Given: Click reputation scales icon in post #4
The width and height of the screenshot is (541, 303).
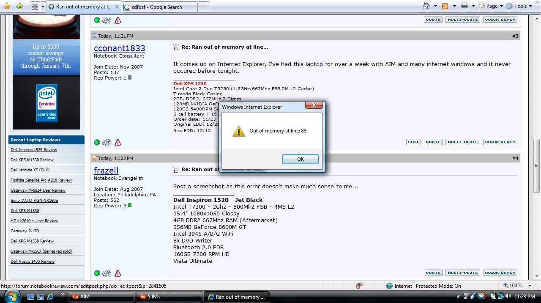Looking at the screenshot, I should [107, 273].
